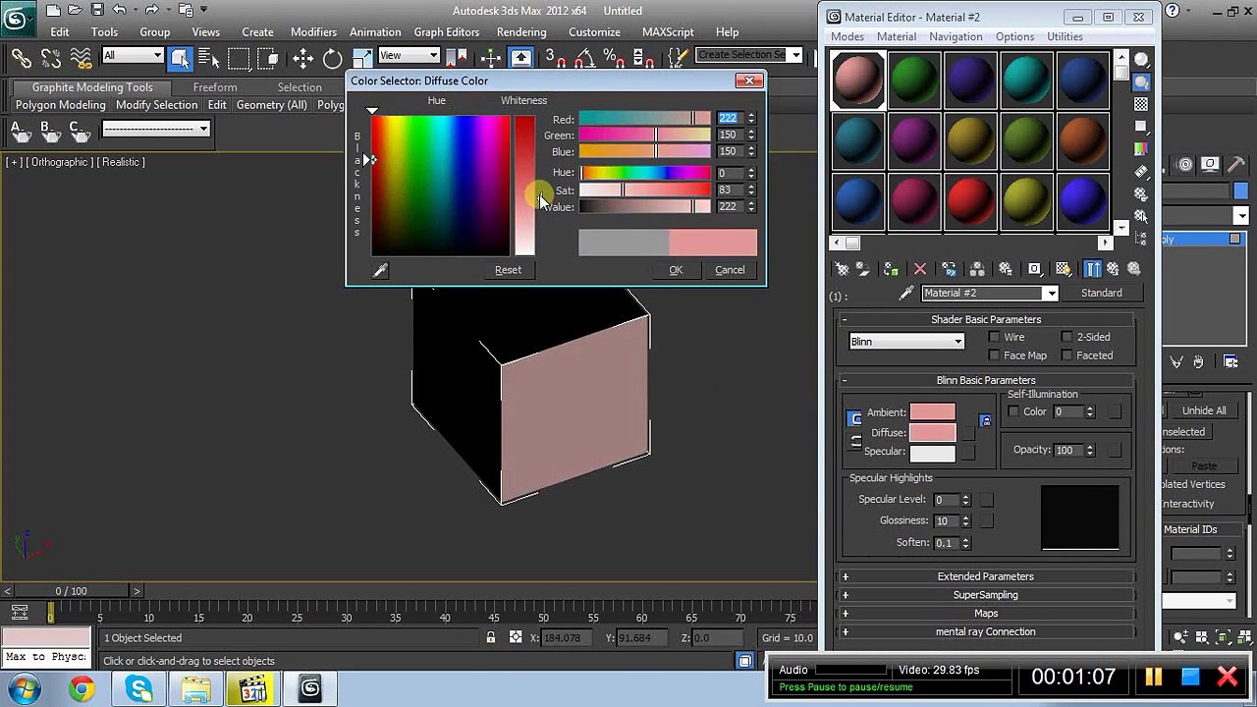Click the Color Selector eyedropper sample icon
This screenshot has height=707, width=1257.
380,270
